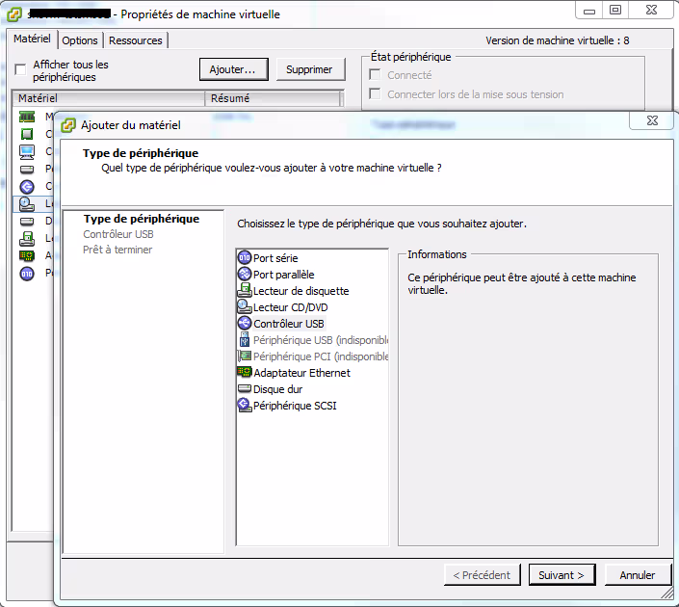Sort by the Résumé column header

coord(274,98)
